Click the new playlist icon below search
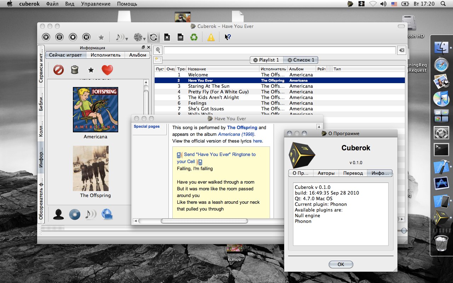The image size is (453, 283). tap(158, 60)
